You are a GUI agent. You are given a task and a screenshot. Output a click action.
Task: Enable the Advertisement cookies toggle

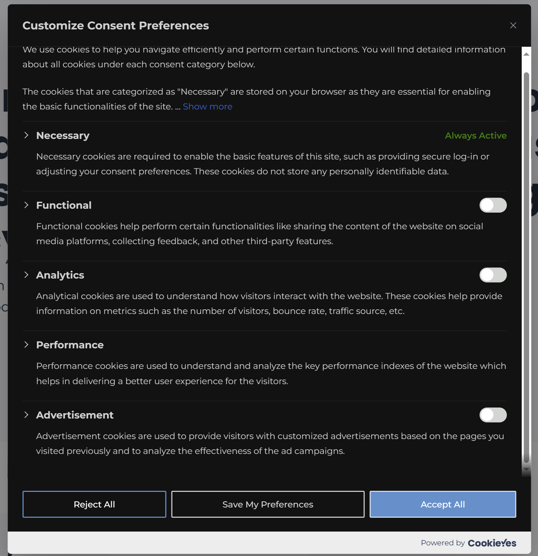pos(493,415)
